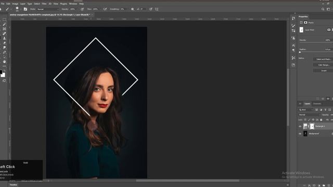Toggle Quick Mask mode icon
This screenshot has height=187, width=333.
(4, 81)
